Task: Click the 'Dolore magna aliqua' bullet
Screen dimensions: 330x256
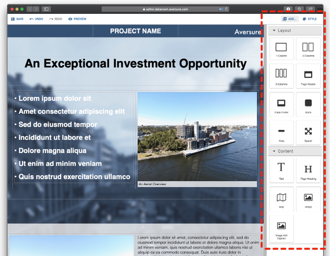Action: pos(52,151)
